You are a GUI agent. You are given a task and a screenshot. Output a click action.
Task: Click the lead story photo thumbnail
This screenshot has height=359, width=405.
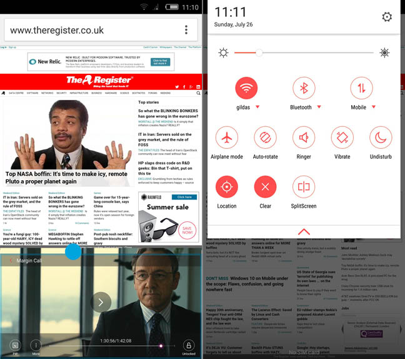tap(69, 135)
